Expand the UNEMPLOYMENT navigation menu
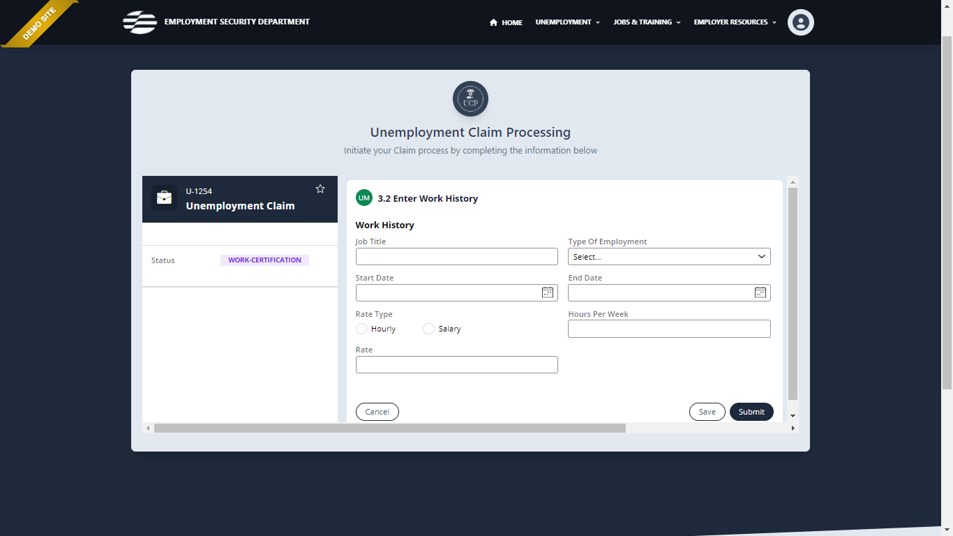This screenshot has height=536, width=953. click(567, 22)
